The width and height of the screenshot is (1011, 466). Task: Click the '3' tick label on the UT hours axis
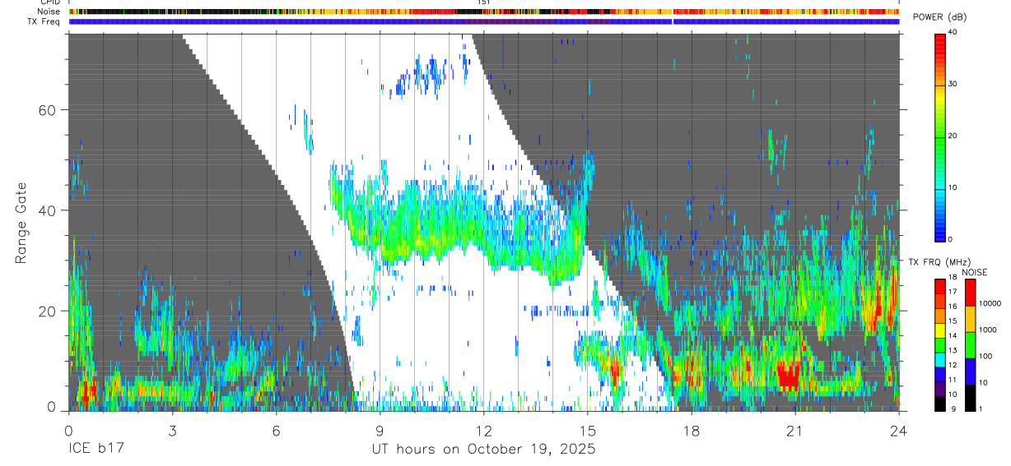point(172,430)
